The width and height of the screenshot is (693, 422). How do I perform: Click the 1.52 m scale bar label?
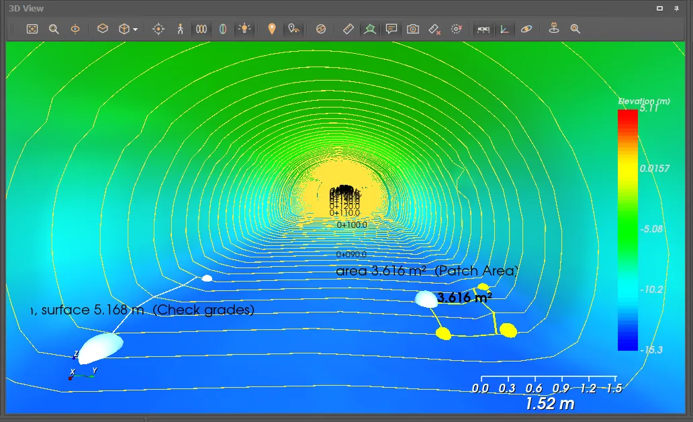pos(550,403)
